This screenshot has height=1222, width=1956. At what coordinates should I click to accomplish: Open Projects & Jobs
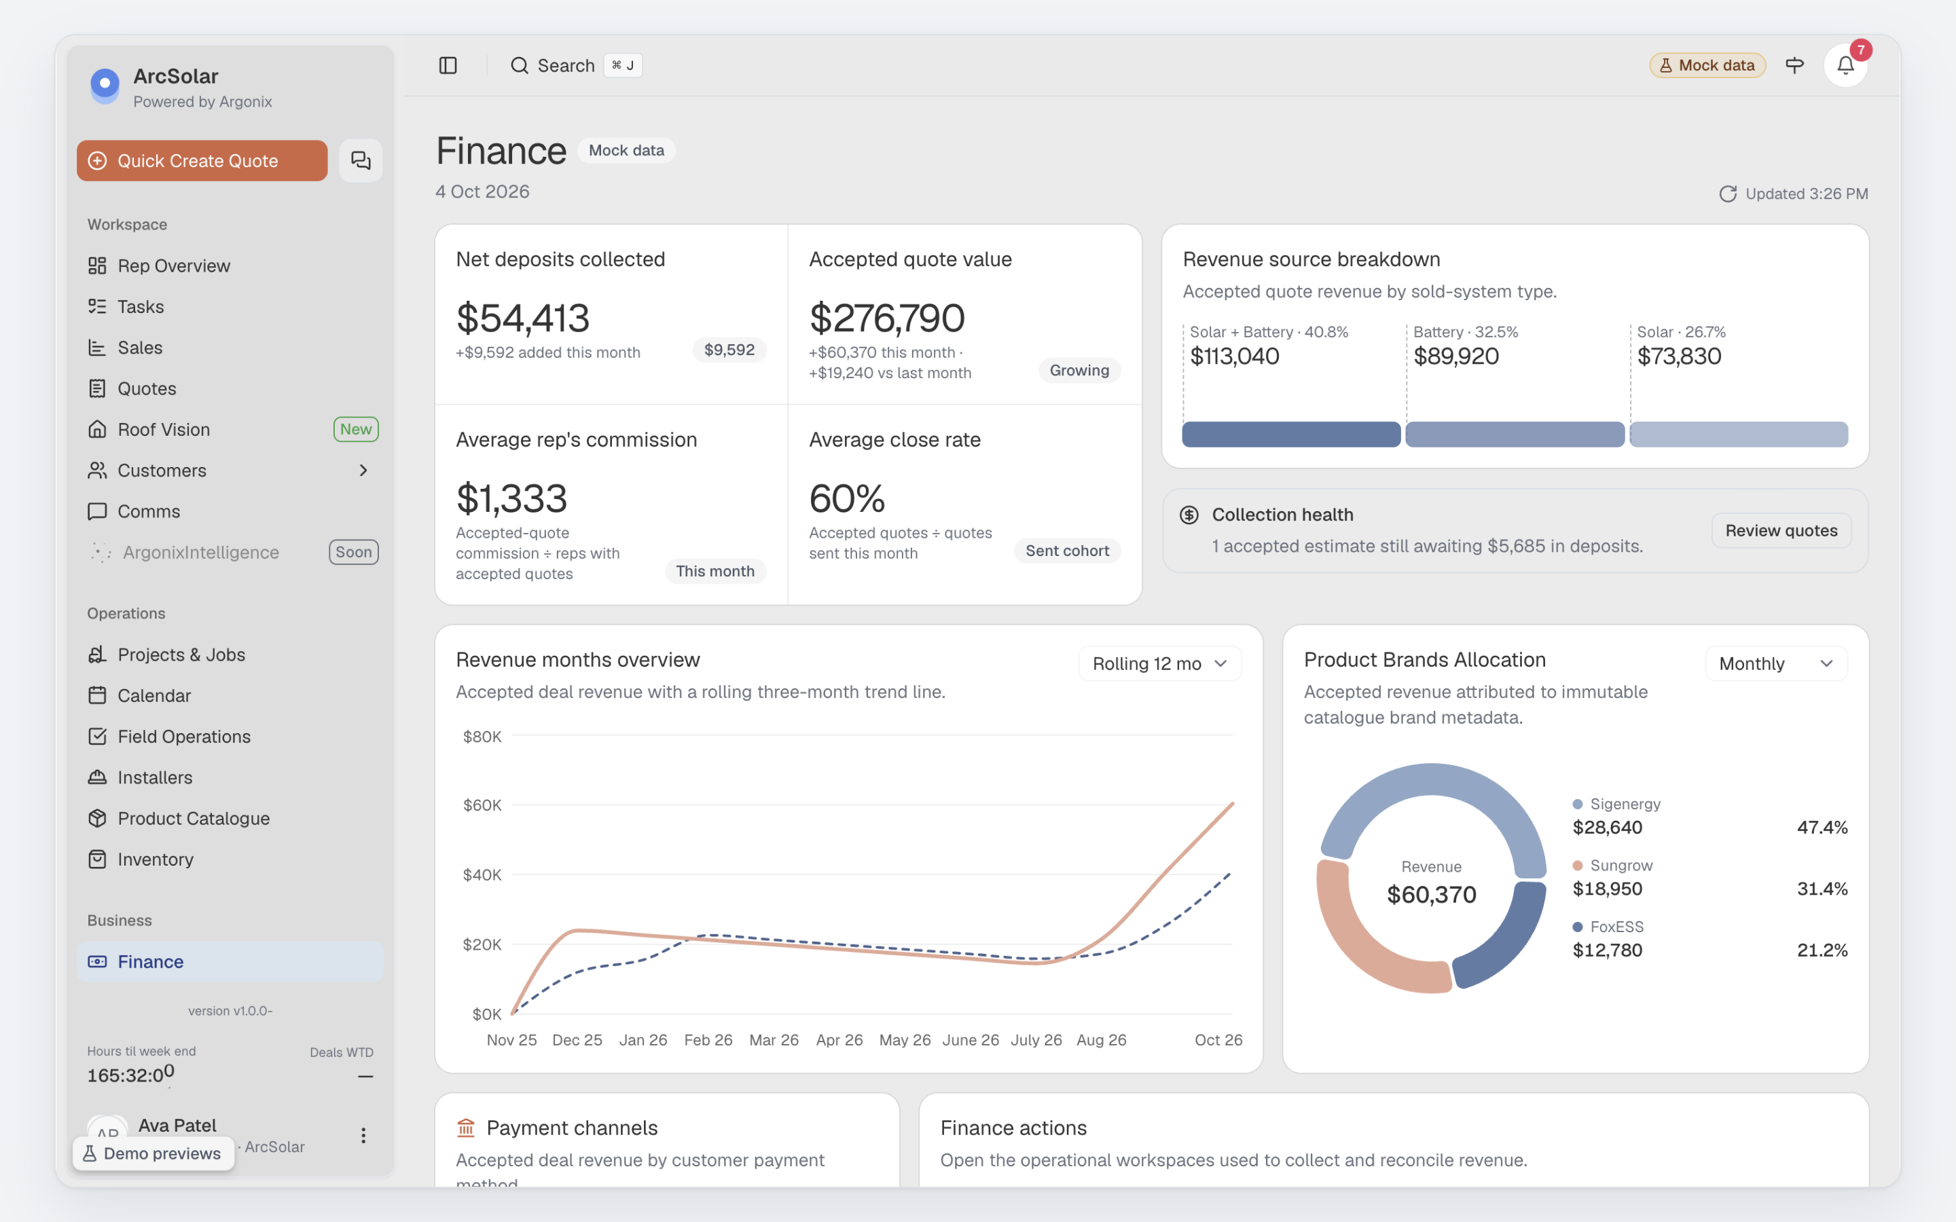pos(230,654)
